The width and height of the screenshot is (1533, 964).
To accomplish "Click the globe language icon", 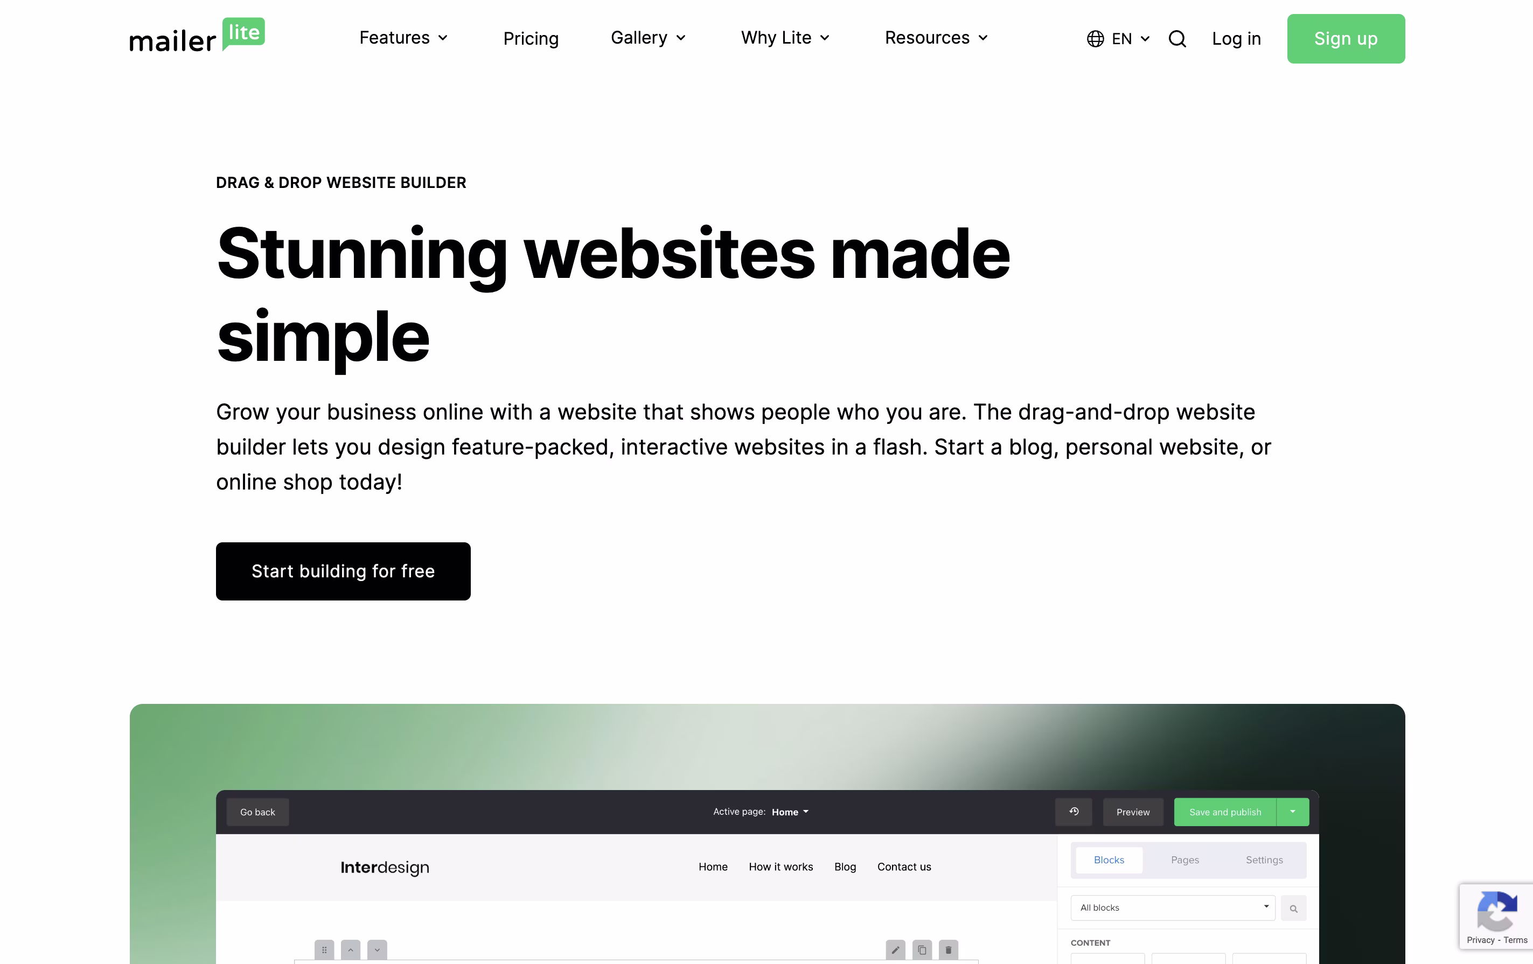I will tap(1095, 39).
